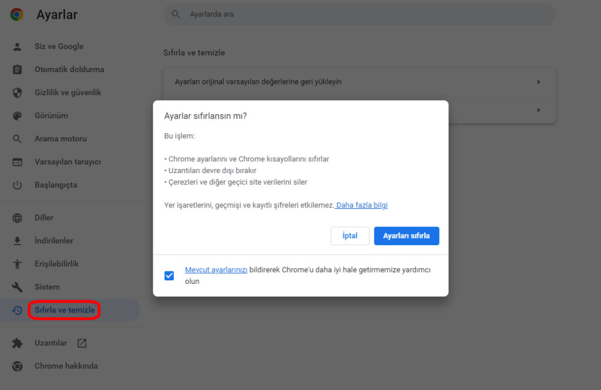Click the Ayarlar sıfırlansın mı? dialog title
Image resolution: width=601 pixels, height=390 pixels.
[205, 116]
